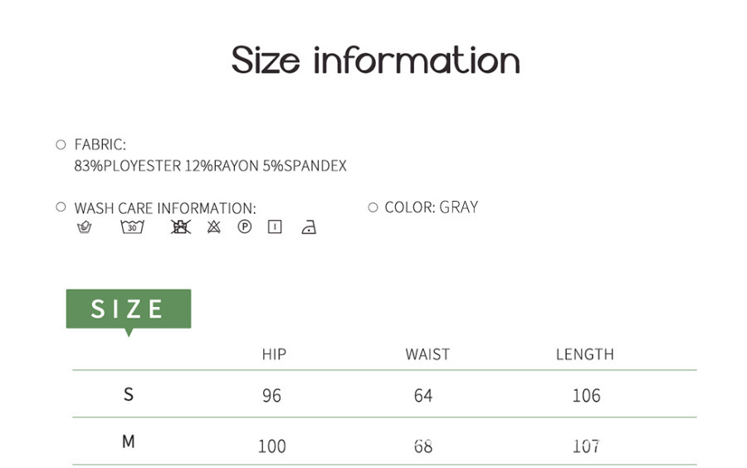Click the square drip-dry line icon

pyautogui.click(x=275, y=227)
